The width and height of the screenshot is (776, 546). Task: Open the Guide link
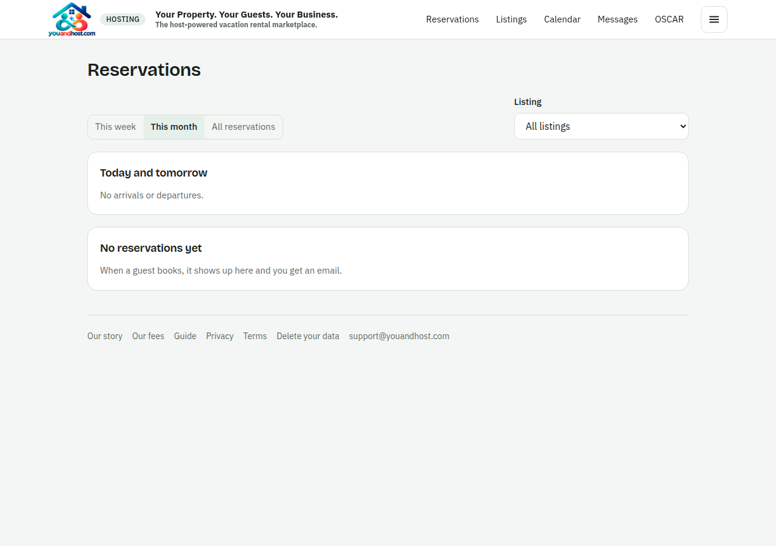pos(185,336)
